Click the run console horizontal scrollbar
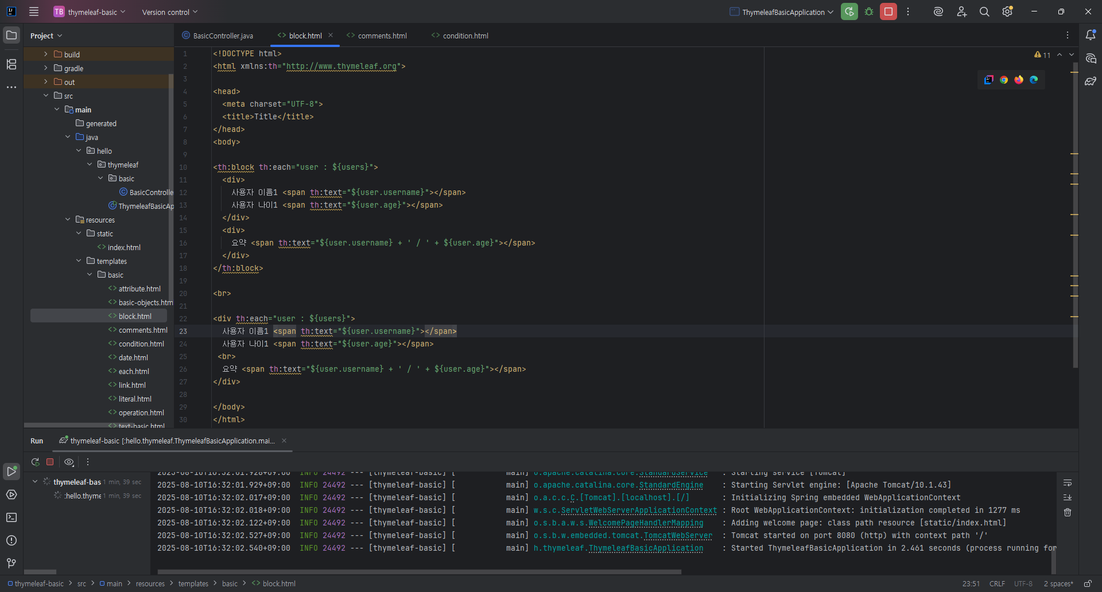The image size is (1102, 592). [x=419, y=572]
